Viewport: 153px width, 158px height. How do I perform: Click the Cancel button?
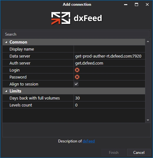tap(139, 152)
